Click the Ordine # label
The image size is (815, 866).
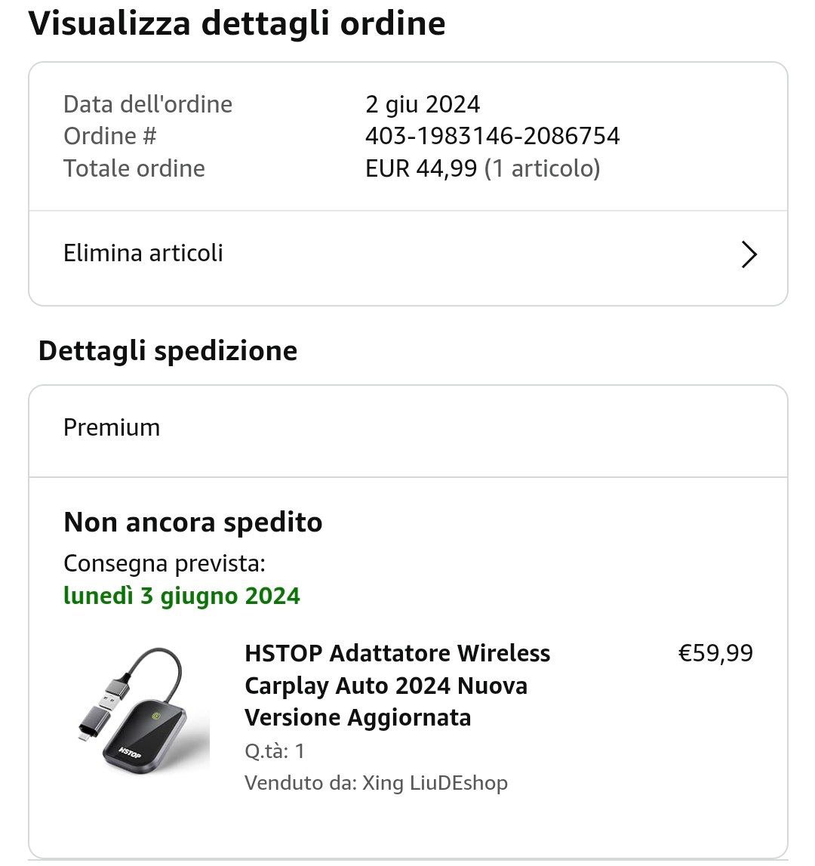coord(110,136)
